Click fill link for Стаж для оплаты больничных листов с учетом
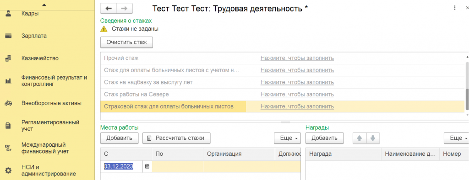This screenshot has height=180, width=469. pyautogui.click(x=297, y=70)
